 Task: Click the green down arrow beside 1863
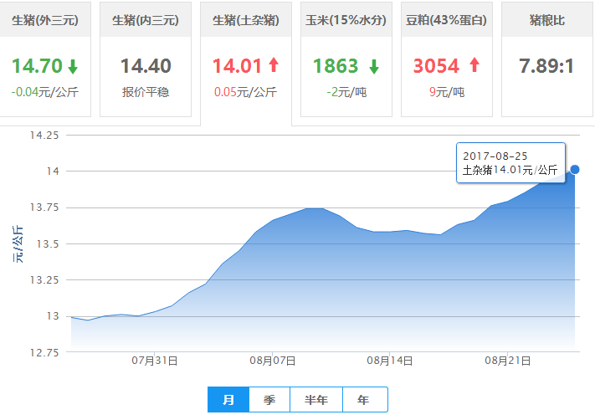[373, 66]
